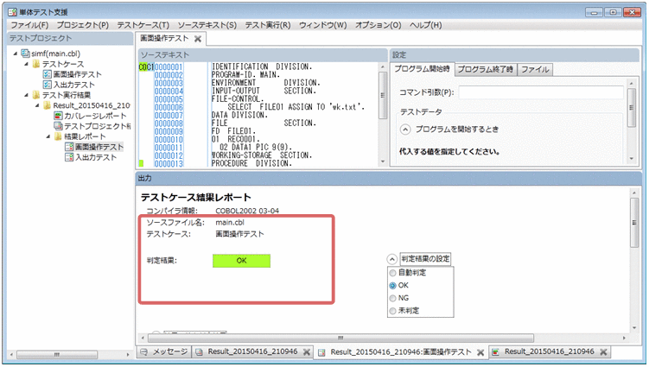The width and height of the screenshot is (649, 367).
Task: Open the テストケース(T) menu
Action: (x=143, y=25)
